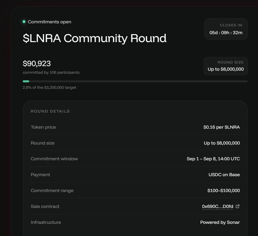Click '2.8% of the $3,200,000 target' text
This screenshot has width=258, height=236.
(49, 88)
